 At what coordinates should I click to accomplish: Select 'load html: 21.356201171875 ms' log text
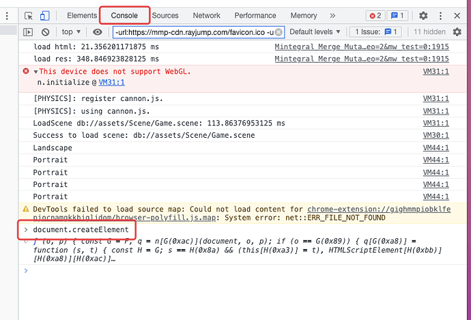pos(96,47)
